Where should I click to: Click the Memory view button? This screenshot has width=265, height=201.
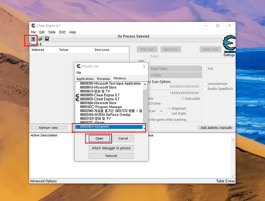[x=48, y=128]
